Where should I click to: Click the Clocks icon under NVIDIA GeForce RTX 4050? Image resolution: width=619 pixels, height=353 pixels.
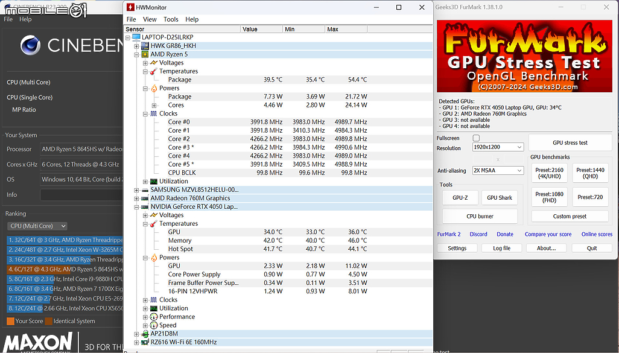click(x=154, y=300)
